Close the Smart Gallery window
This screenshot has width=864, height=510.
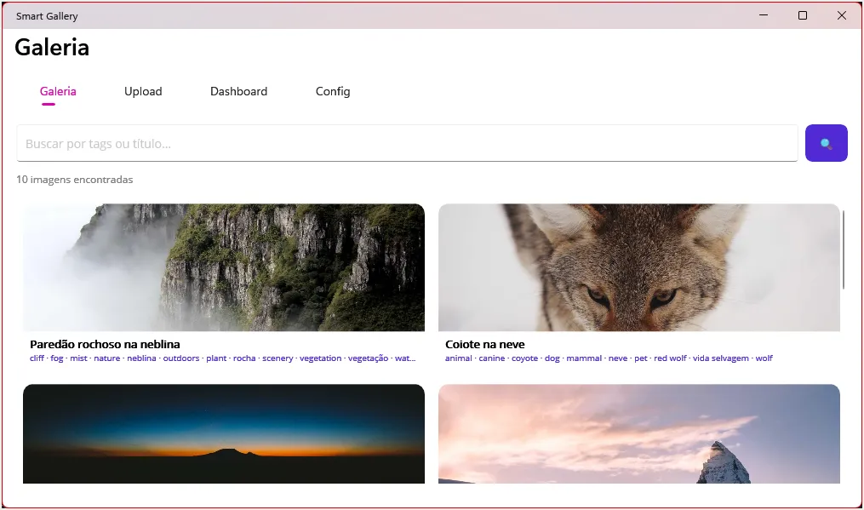(841, 15)
